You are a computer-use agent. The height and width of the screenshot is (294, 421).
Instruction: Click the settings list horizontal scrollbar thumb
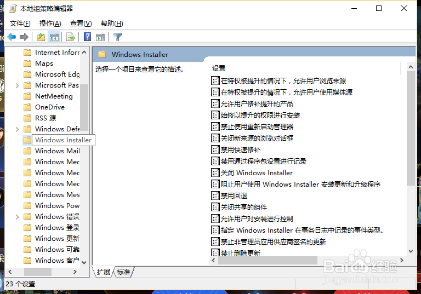click(x=268, y=260)
